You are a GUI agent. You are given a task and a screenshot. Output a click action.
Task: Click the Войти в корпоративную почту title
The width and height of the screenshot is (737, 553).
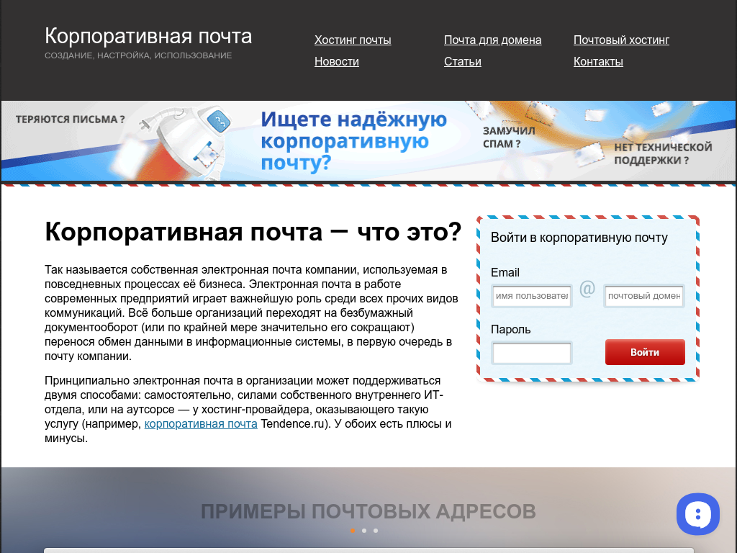click(x=579, y=238)
